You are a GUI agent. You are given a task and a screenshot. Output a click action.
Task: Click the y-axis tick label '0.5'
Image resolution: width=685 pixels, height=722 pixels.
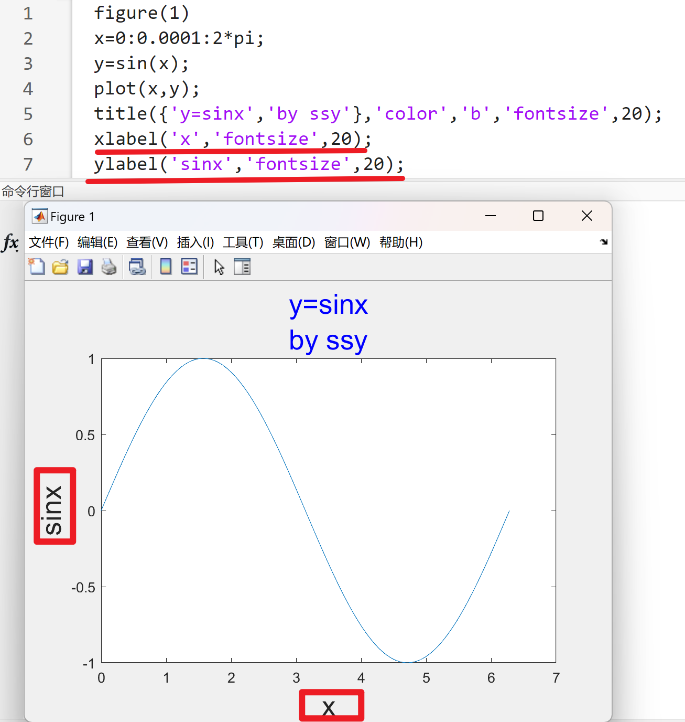(85, 436)
